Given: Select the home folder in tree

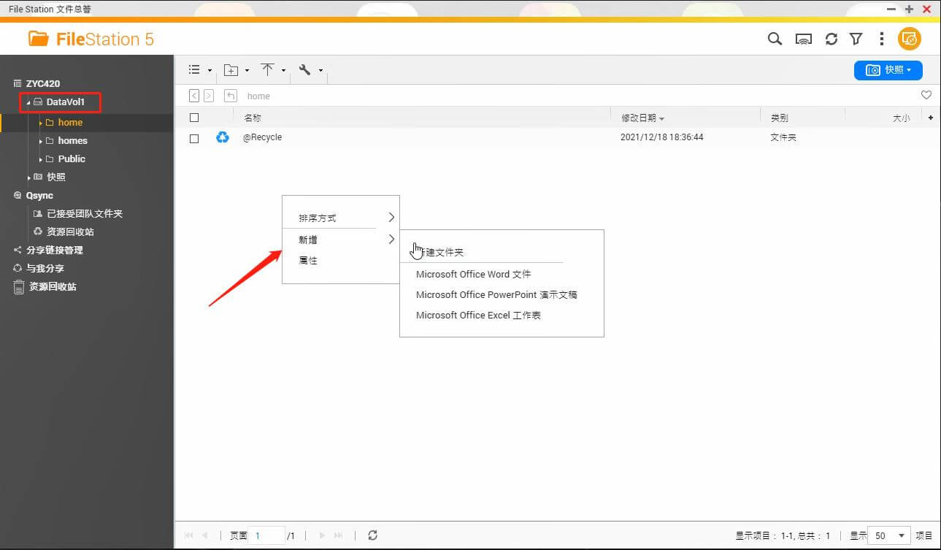Looking at the screenshot, I should [70, 123].
